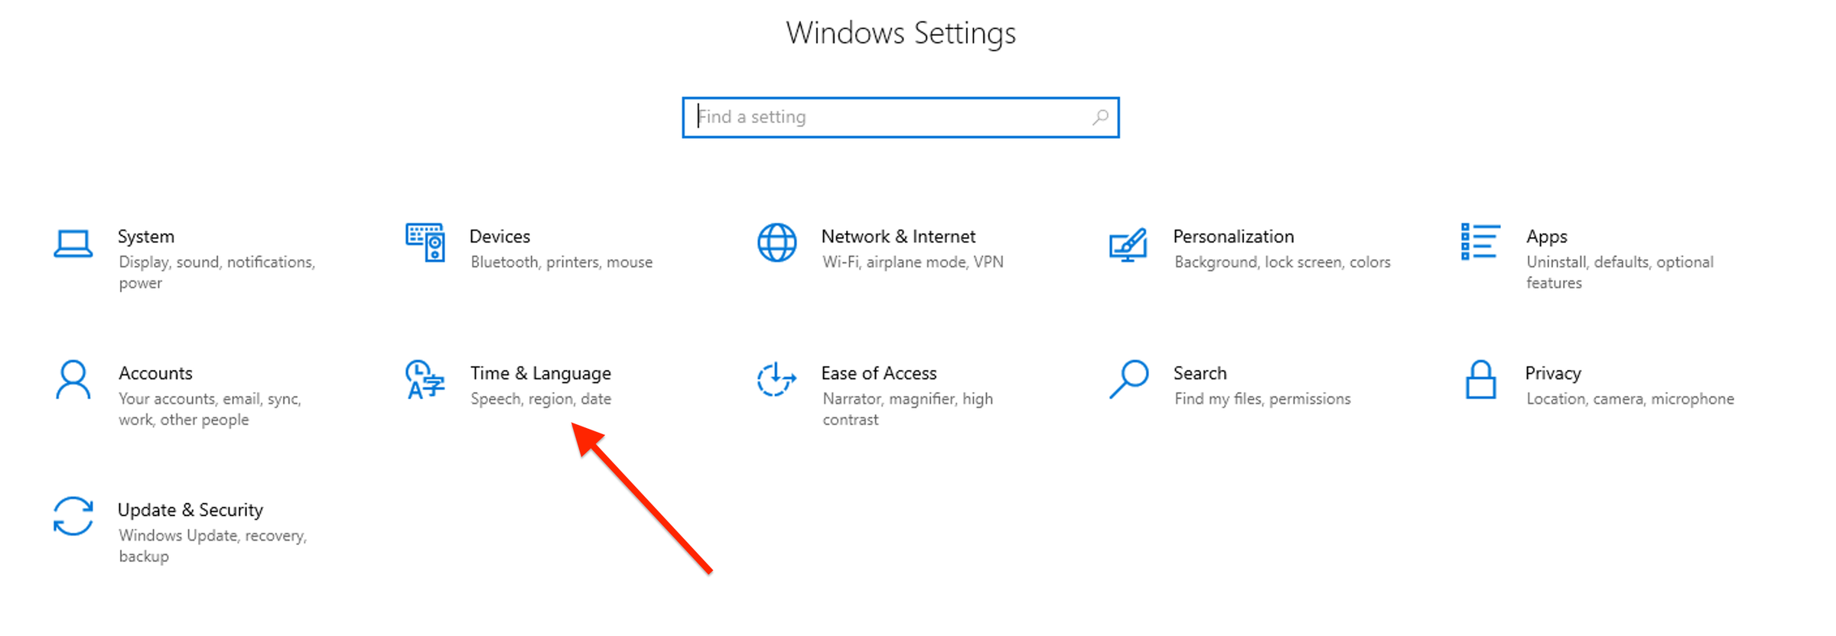The width and height of the screenshot is (1836, 636).
Task: Click the System laptop icon
Action: click(73, 245)
